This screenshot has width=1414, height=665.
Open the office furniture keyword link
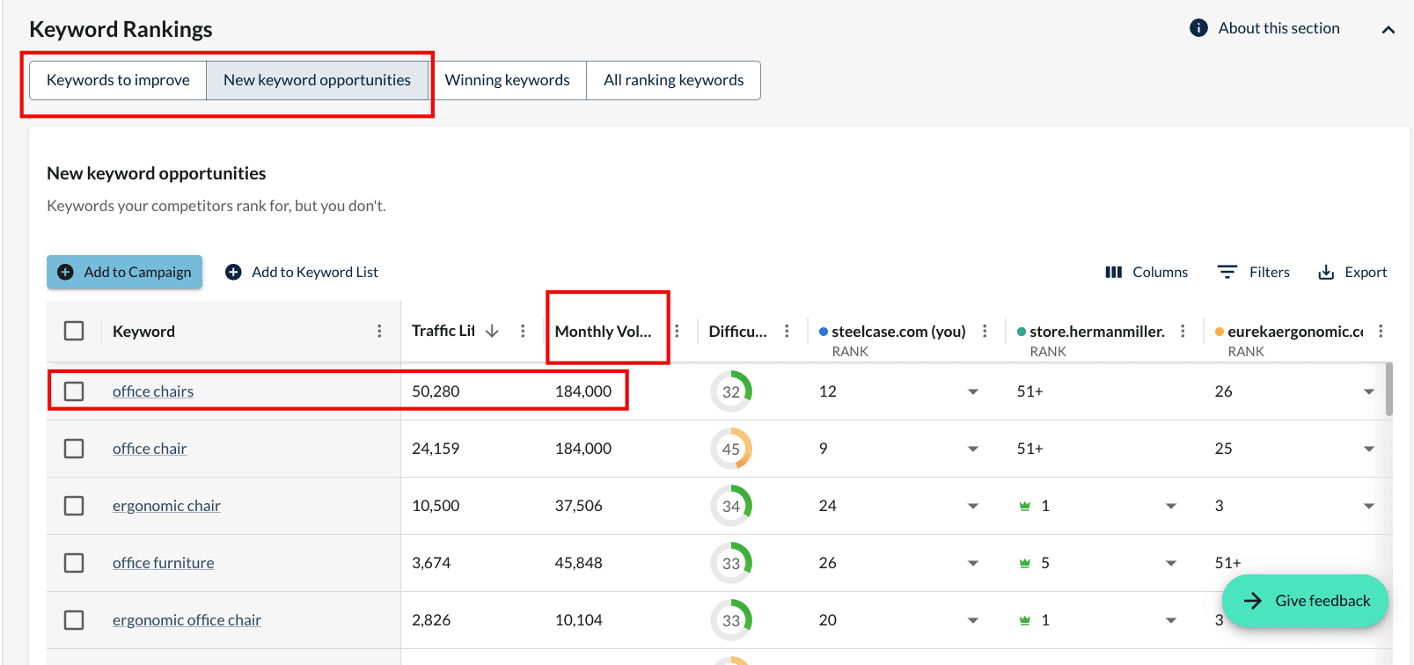(163, 563)
